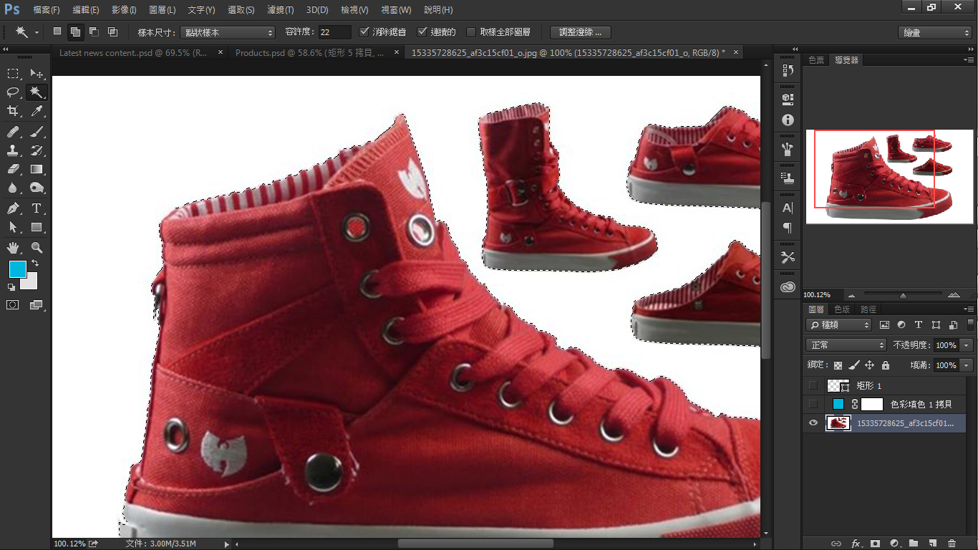Select the Lasso tool
Viewport: 978px width, 550px height.
coord(13,92)
